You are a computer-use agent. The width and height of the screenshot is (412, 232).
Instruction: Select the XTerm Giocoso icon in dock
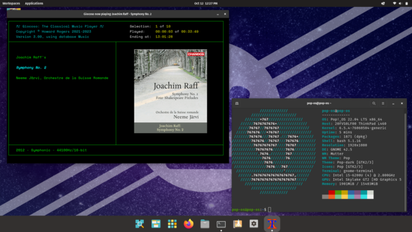272,224
